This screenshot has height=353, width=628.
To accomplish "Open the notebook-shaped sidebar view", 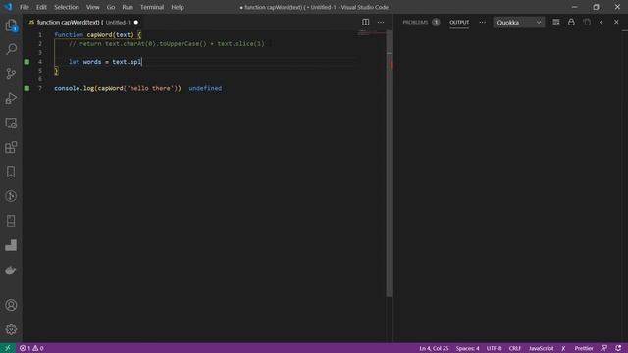I will 11,221.
